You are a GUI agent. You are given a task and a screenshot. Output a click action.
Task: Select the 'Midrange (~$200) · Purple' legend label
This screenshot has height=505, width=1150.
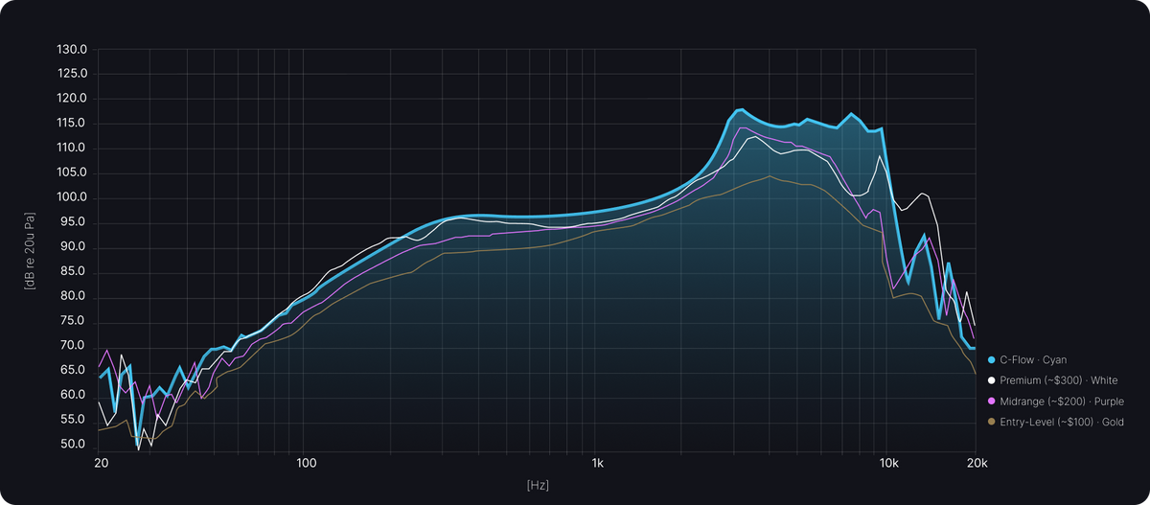pyautogui.click(x=1062, y=402)
